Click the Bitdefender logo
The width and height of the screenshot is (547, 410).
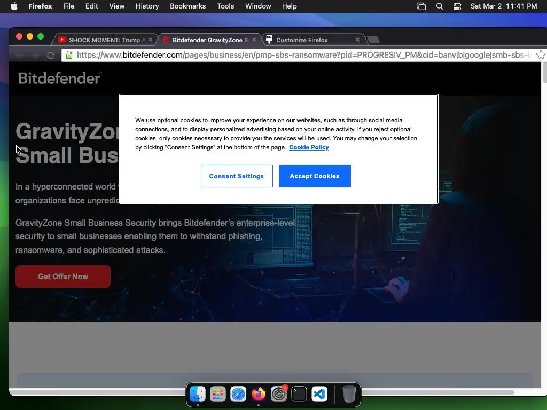[60, 78]
